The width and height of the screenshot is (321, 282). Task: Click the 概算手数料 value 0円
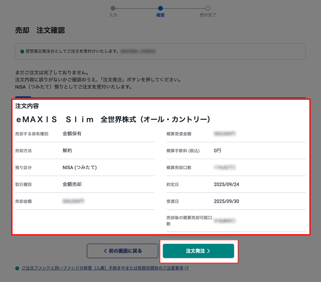218,150
